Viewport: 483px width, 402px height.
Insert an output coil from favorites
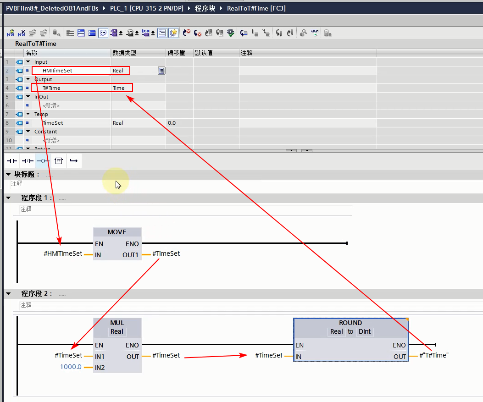(x=43, y=161)
